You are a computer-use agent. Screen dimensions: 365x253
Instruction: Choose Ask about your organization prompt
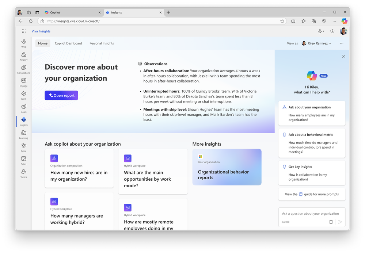pos(312,113)
